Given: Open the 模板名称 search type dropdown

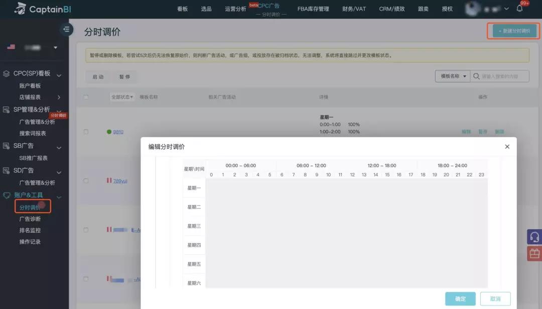Looking at the screenshot, I should 453,76.
